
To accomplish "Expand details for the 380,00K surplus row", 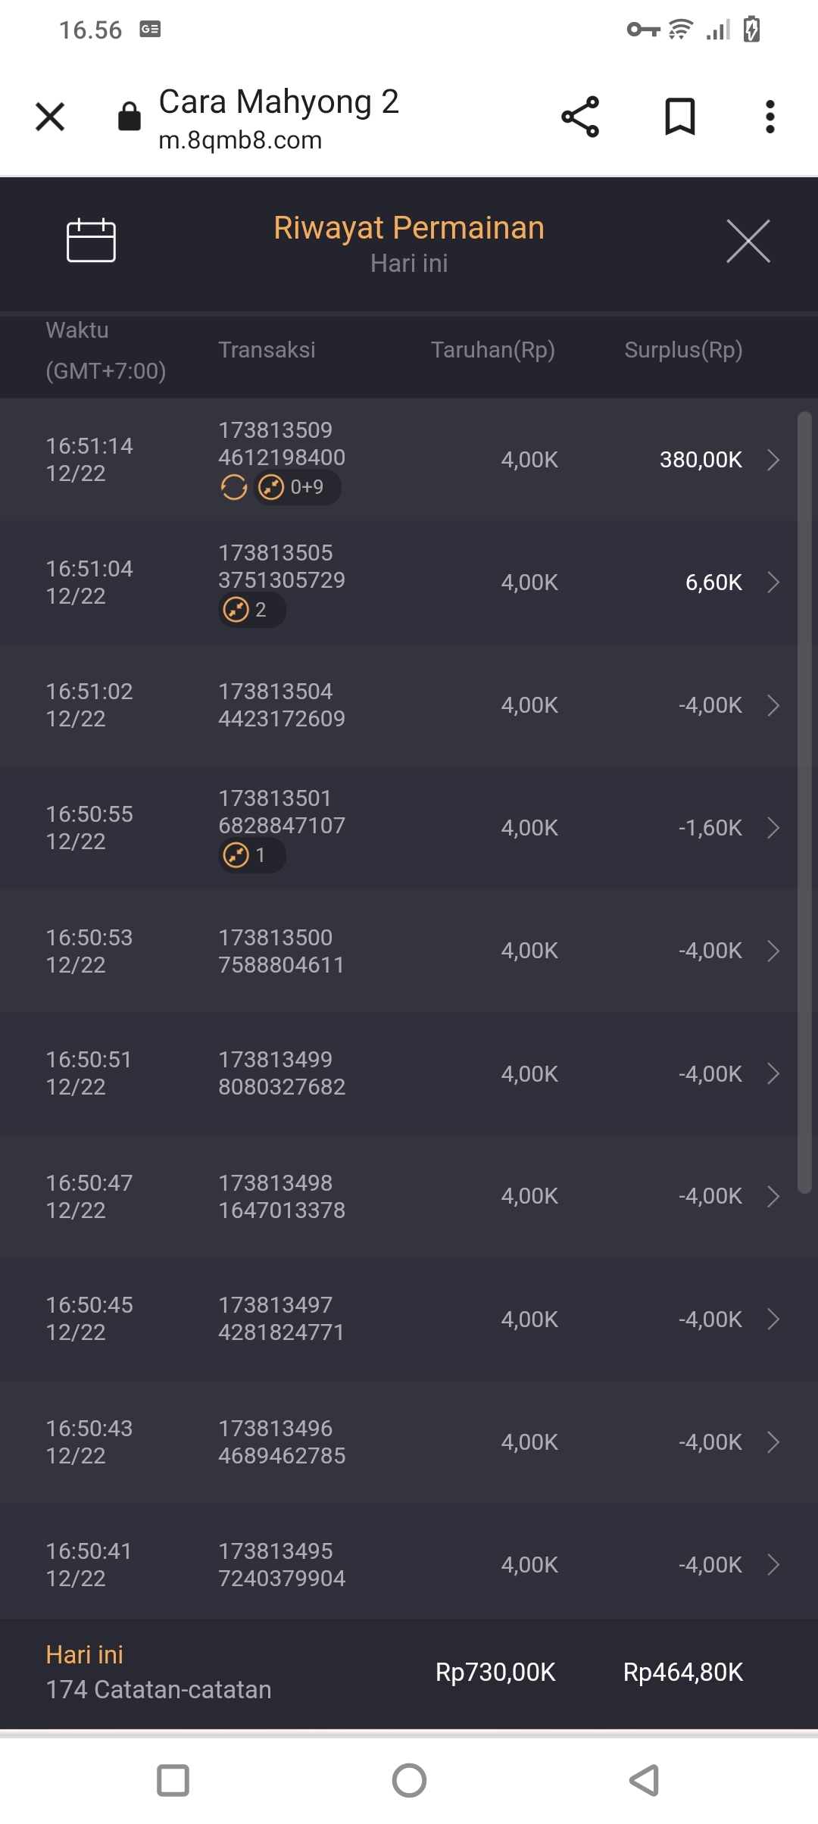I will point(773,460).
